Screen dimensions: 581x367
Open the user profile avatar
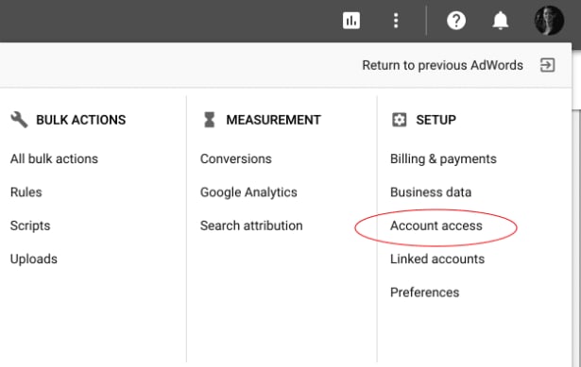(549, 21)
